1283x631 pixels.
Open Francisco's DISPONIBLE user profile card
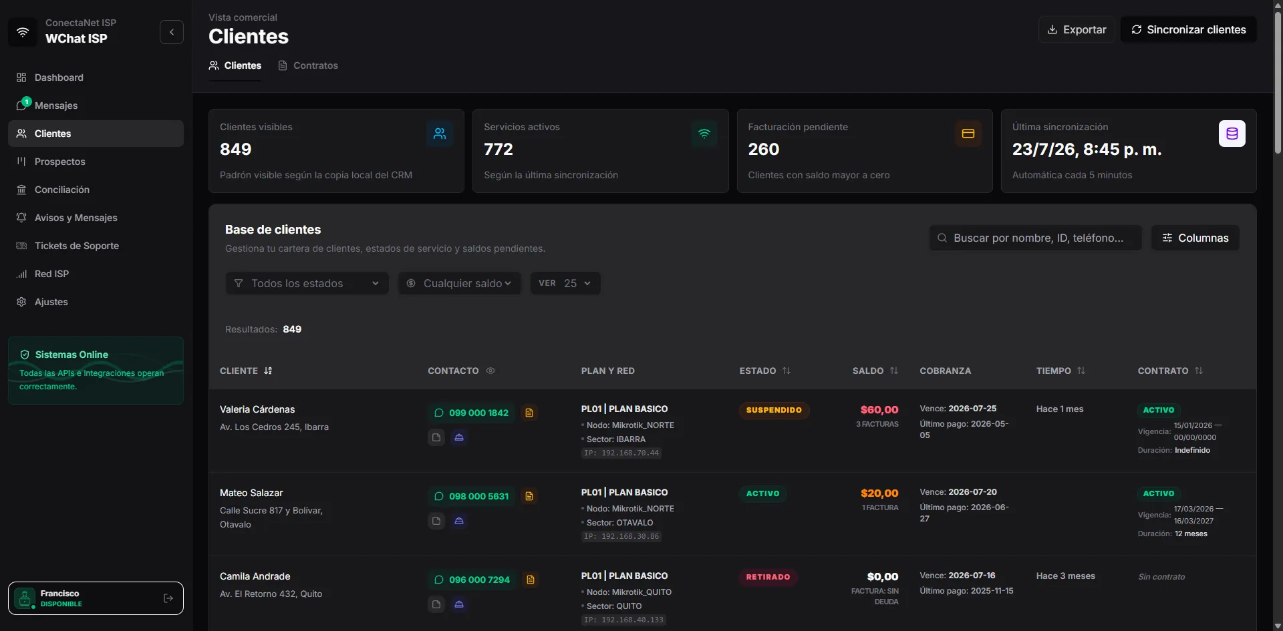[96, 598]
